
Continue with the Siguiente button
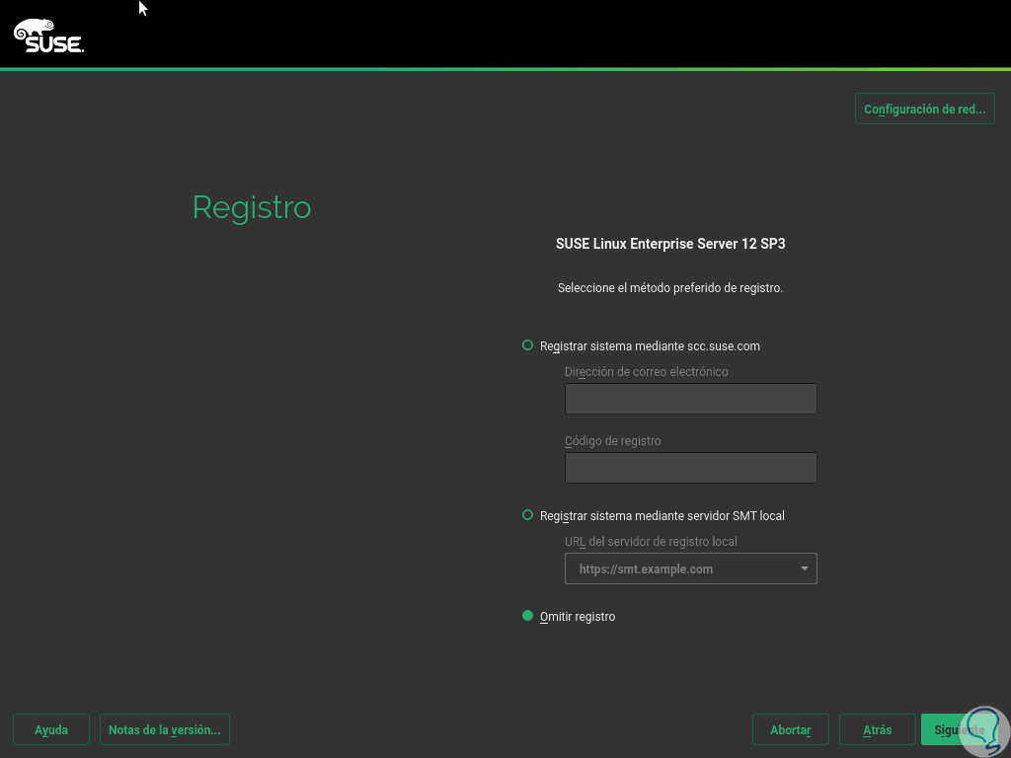(x=959, y=729)
